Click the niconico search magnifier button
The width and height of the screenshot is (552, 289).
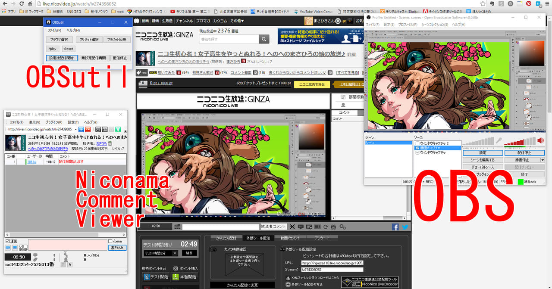point(264,39)
